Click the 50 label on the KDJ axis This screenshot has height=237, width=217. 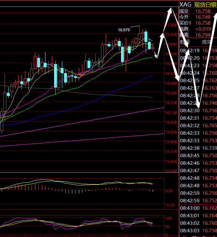pyautogui.click(x=168, y=226)
